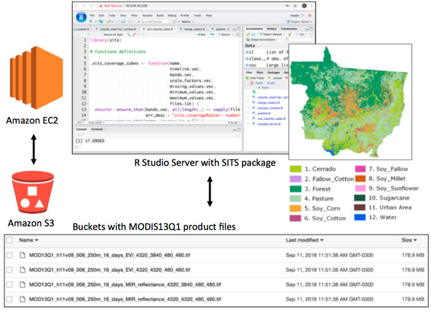This screenshot has height=312, width=431.
Task: Clear environment with the broom icon
Action: point(290,34)
